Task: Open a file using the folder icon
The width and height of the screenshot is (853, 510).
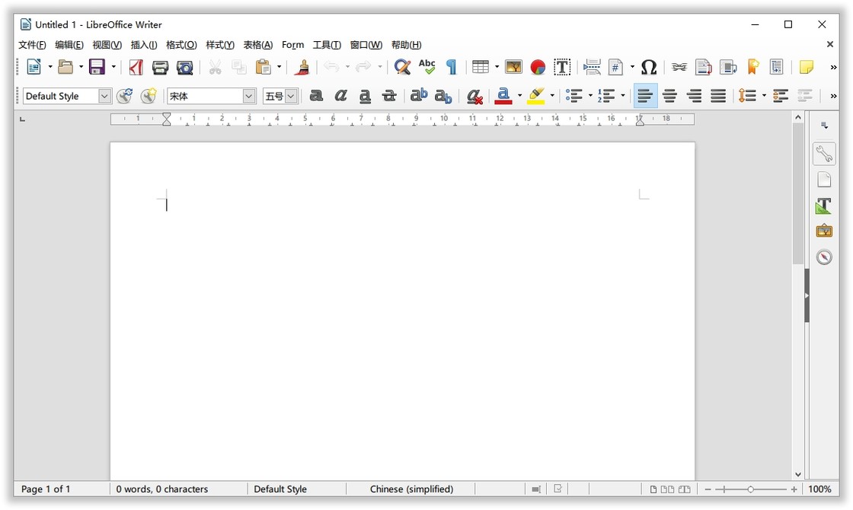Action: [x=65, y=67]
